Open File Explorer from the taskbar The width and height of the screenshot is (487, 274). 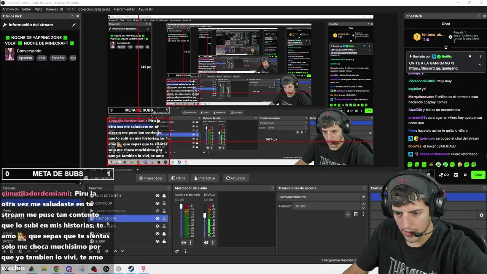(x=44, y=269)
